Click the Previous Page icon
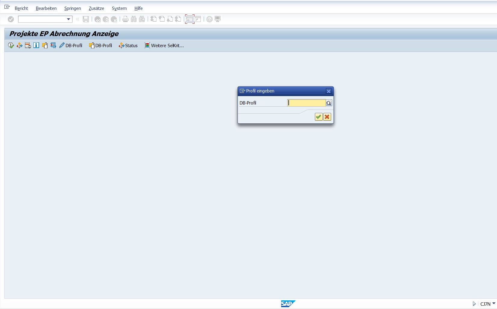Viewport: 497px width, 309px height. coord(162,19)
